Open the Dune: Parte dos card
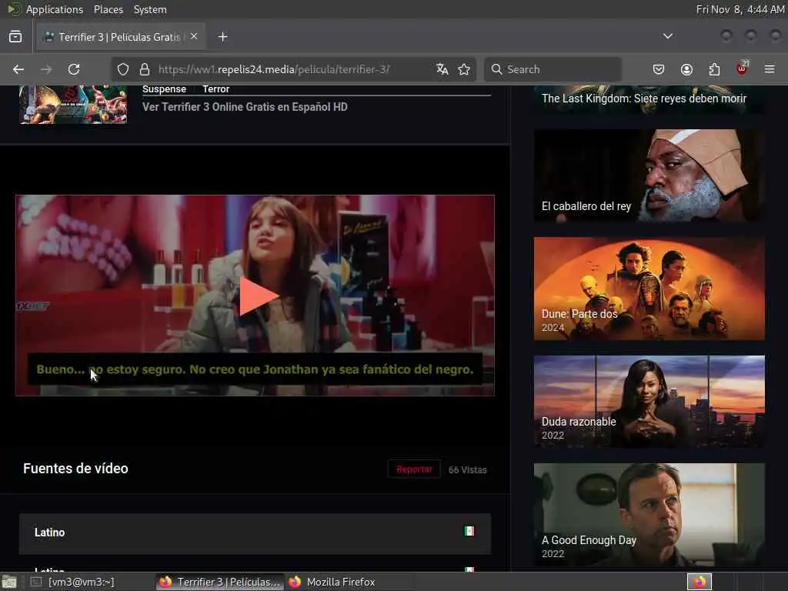Viewport: 788px width, 591px height. 649,289
